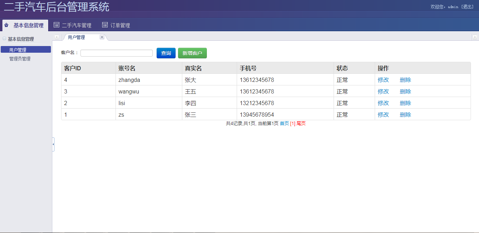
Task: Click phone number 13945678954
Action: [257, 115]
